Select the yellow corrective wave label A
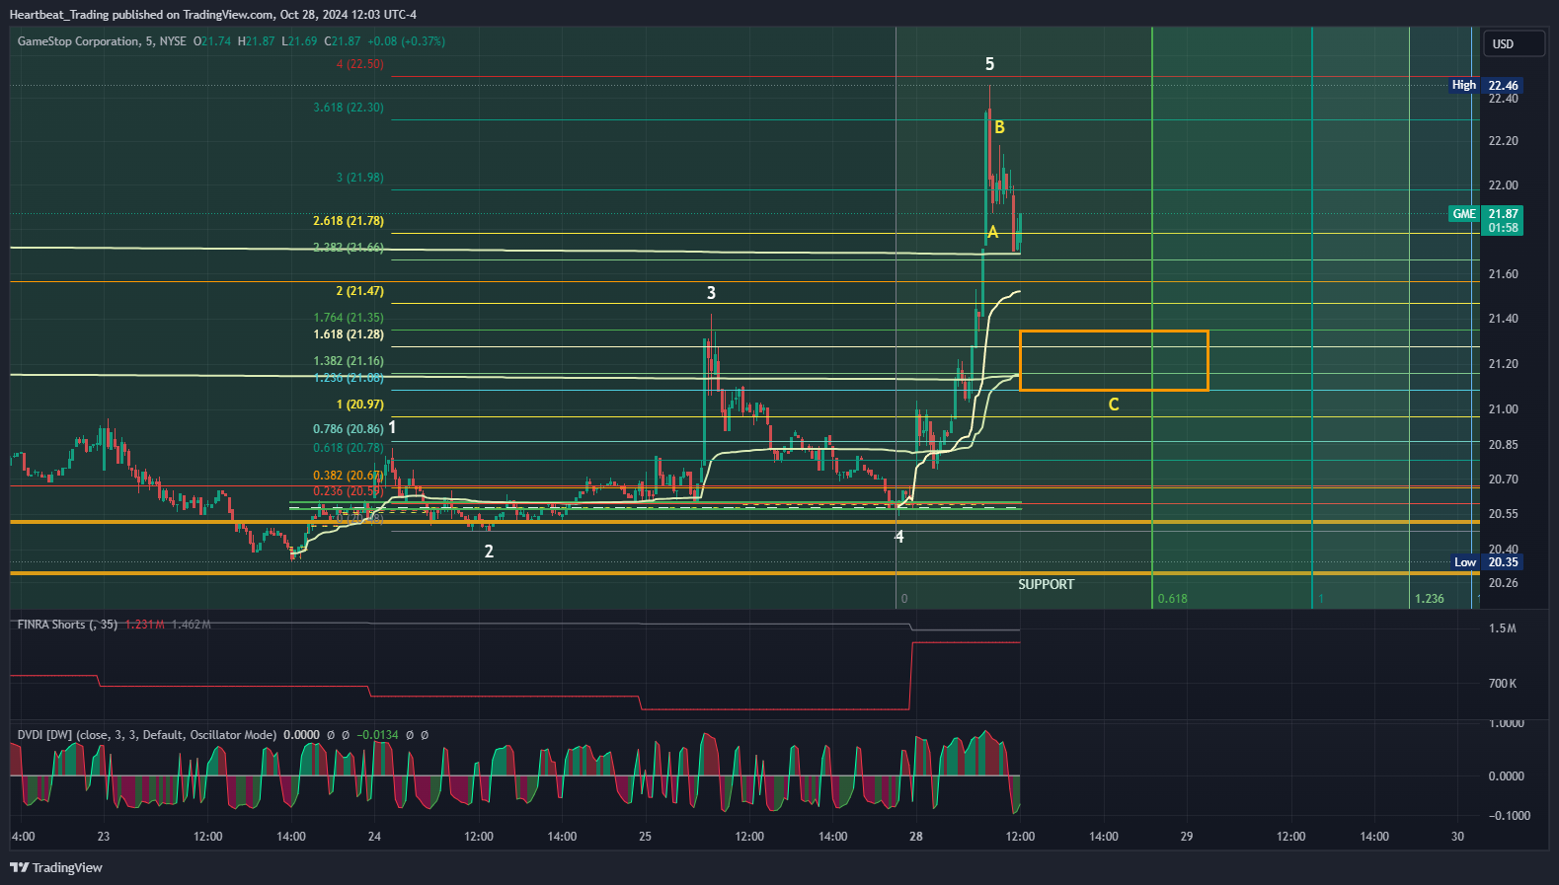This screenshot has height=885, width=1559. (993, 232)
